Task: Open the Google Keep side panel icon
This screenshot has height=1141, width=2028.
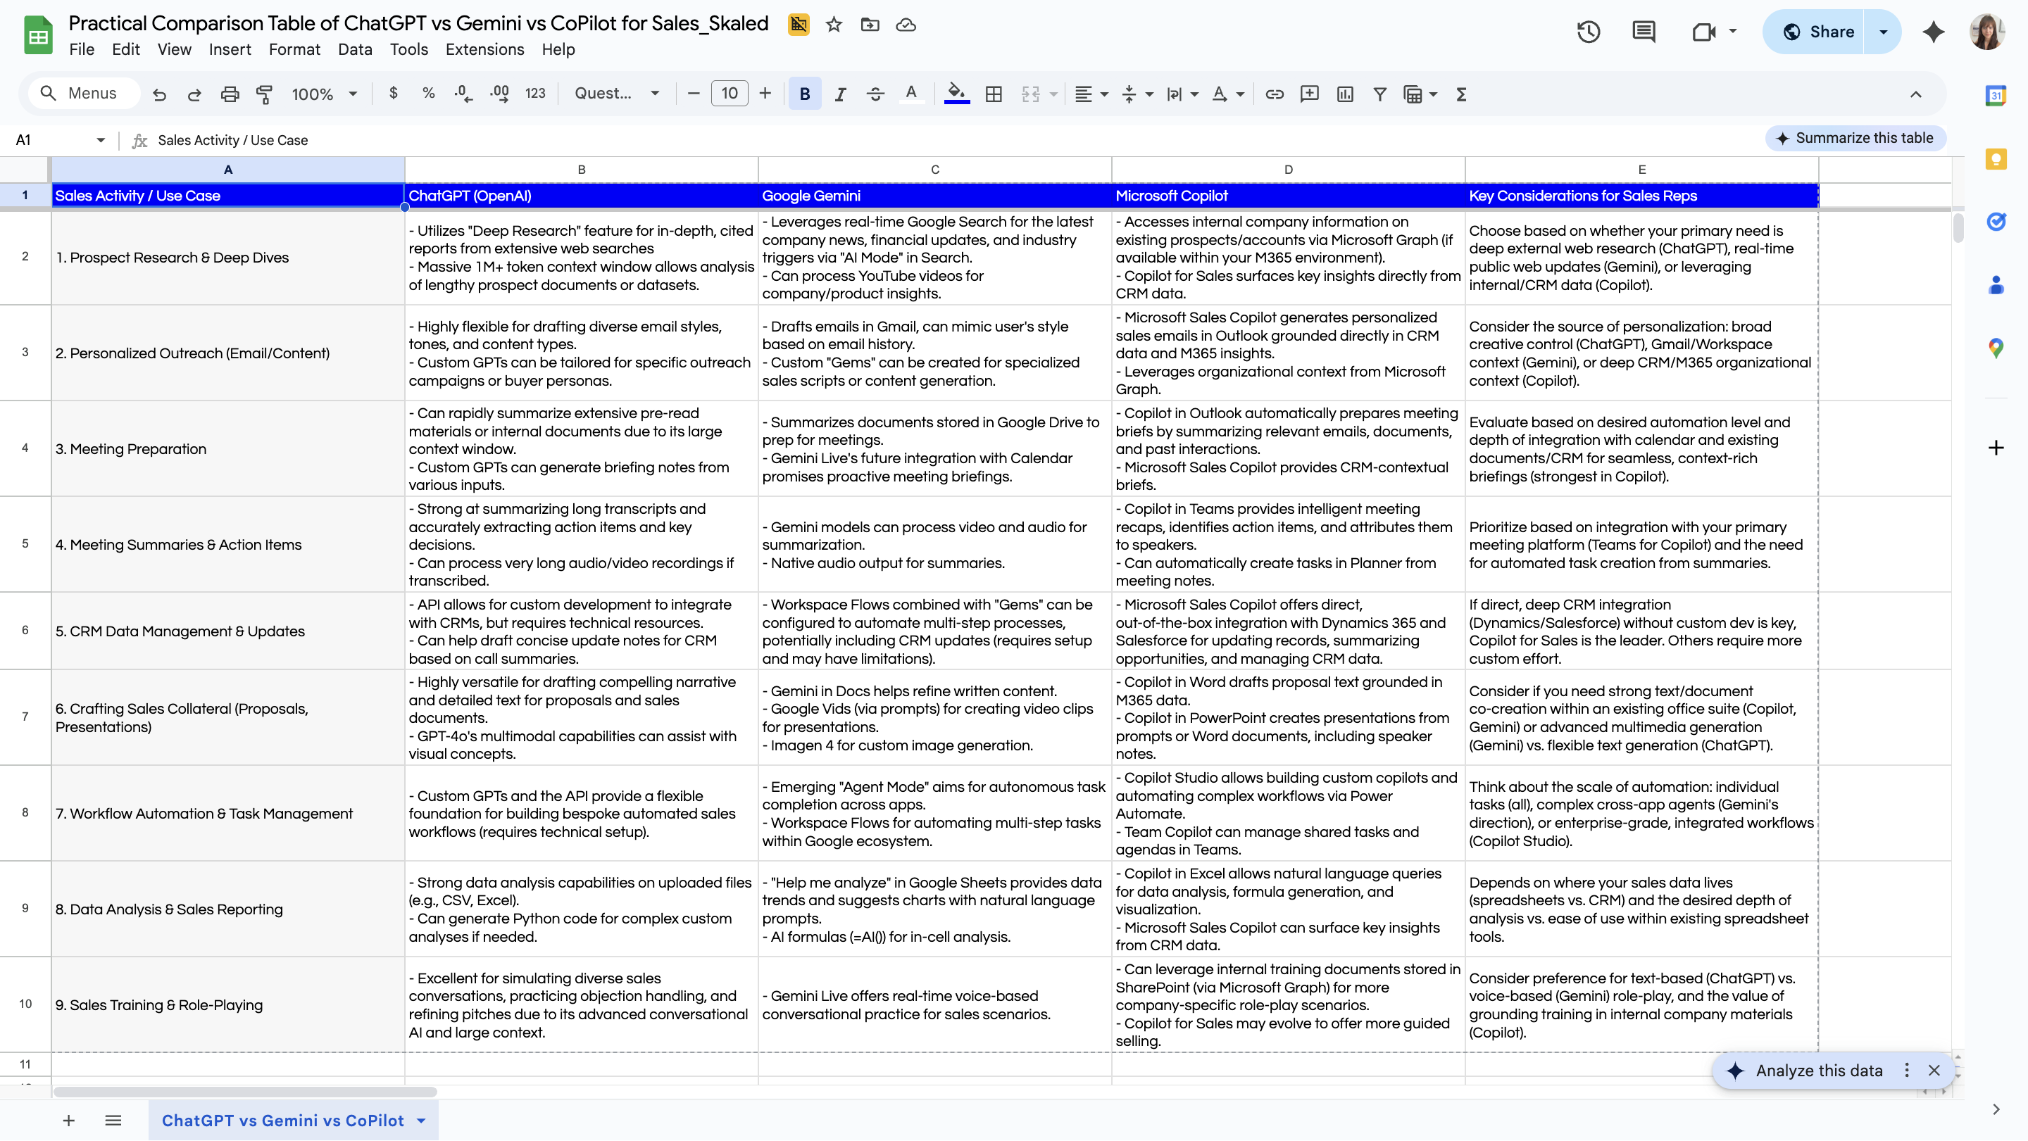Action: pyautogui.click(x=1995, y=160)
